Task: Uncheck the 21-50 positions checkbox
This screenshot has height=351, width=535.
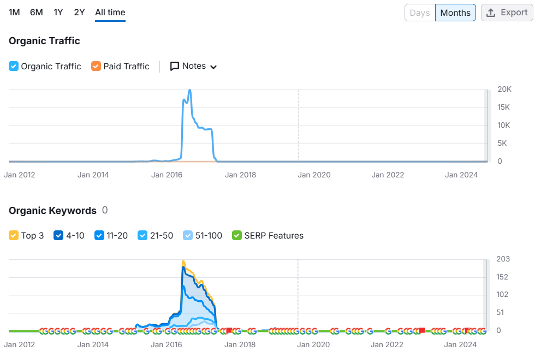Action: tap(142, 235)
